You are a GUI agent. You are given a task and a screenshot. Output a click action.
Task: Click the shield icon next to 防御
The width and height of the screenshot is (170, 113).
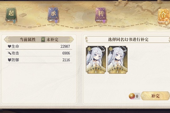[x=9, y=60]
